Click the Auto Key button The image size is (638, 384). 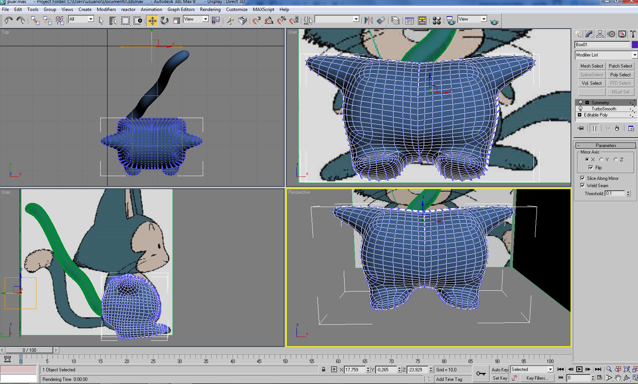(499, 369)
